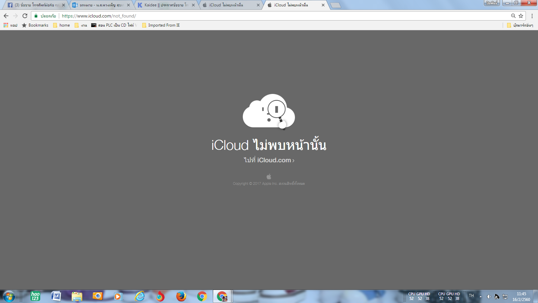The image size is (538, 303).
Task: Open the Windows Start menu
Action: [x=9, y=297]
